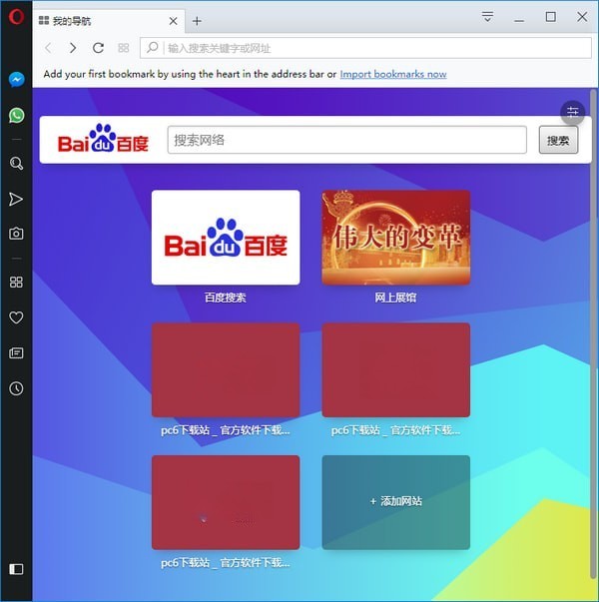Go forward with the forward arrow
The image size is (599, 602).
[x=73, y=48]
